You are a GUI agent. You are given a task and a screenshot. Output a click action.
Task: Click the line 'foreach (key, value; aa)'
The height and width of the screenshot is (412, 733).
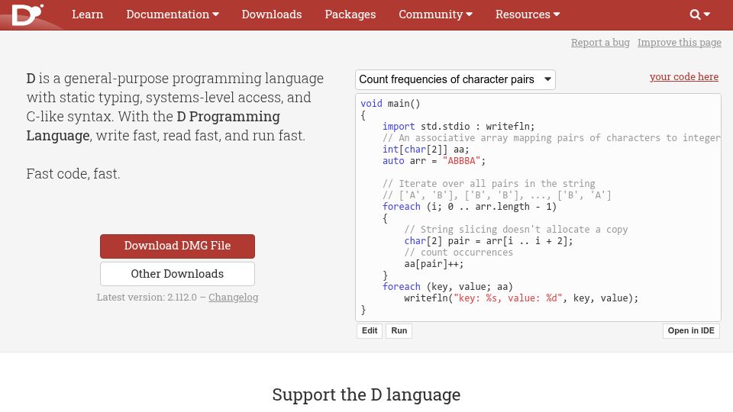click(x=447, y=287)
